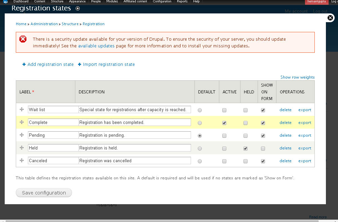Open the Reports admin menu

[182, 1]
